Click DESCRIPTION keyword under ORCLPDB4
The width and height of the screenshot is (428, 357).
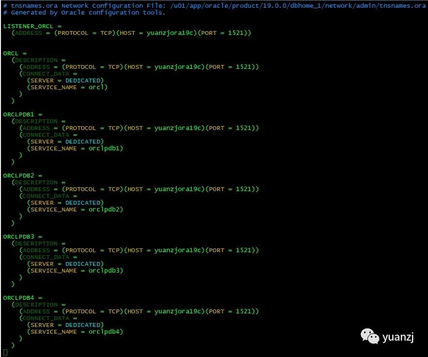point(36,305)
